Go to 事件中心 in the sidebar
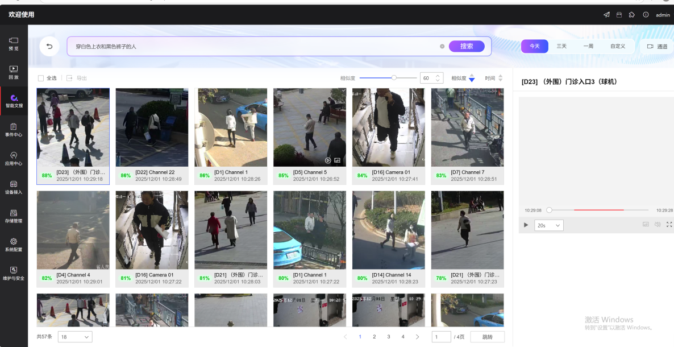Viewport: 674px width, 347px height. coord(14,130)
